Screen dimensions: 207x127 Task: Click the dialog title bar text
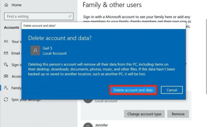40,26
